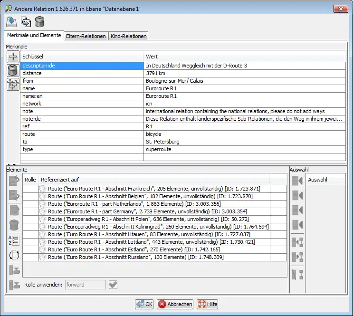Open the Kind-Relationen tab
This screenshot has width=353, height=316.
click(x=128, y=36)
